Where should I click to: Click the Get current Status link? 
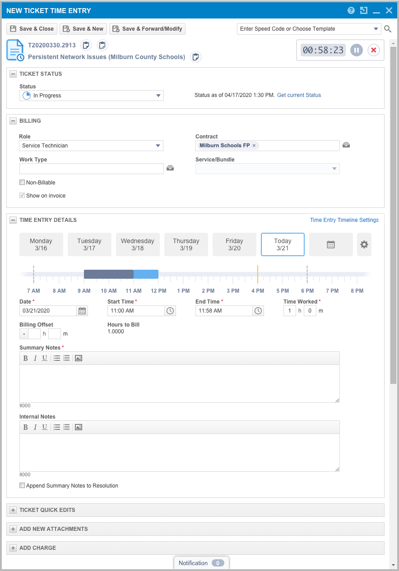(299, 95)
